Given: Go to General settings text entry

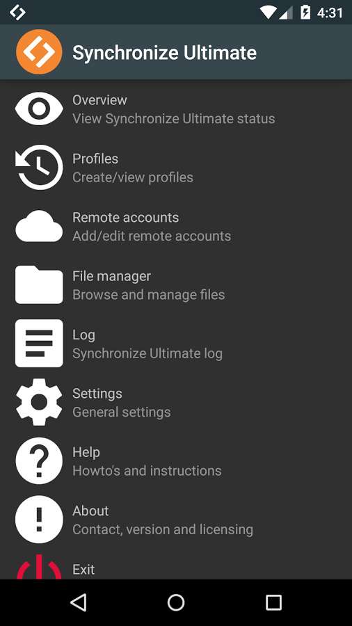Looking at the screenshot, I should 121,412.
